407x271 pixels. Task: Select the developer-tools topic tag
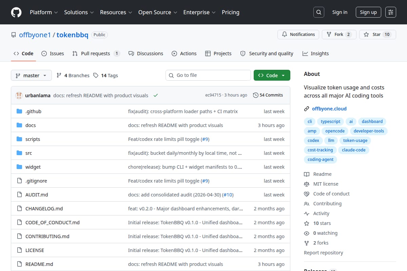[x=369, y=131]
